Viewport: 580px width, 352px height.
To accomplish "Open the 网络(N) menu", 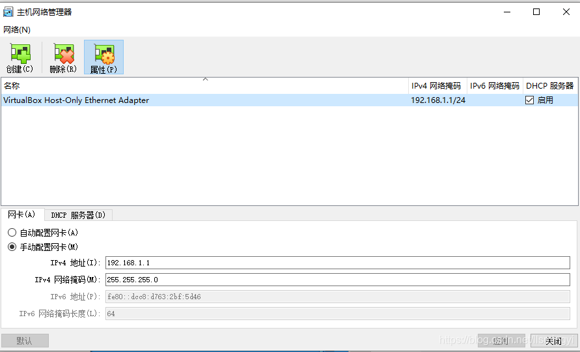I will coord(17,29).
